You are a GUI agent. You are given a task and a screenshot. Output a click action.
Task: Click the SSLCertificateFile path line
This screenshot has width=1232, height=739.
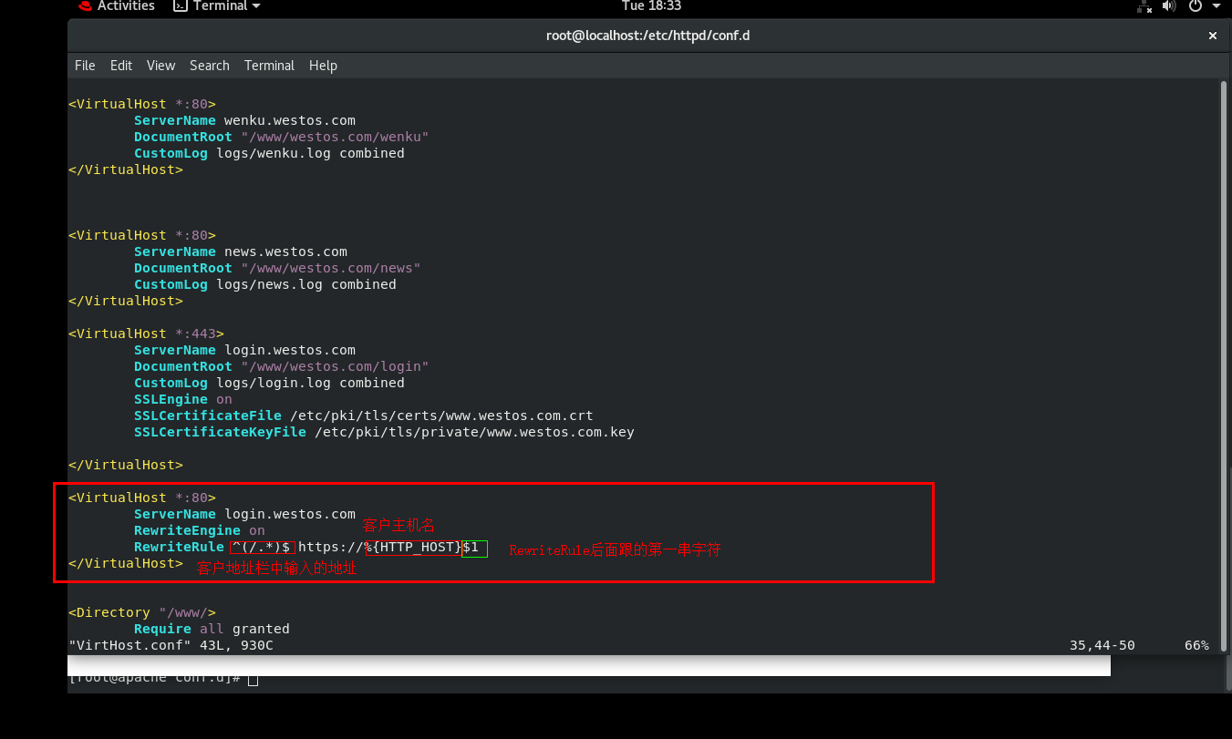pyautogui.click(x=364, y=416)
